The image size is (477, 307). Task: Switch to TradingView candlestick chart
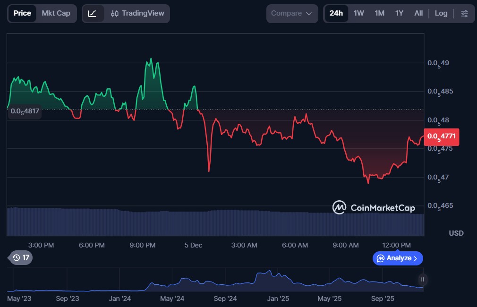(x=136, y=14)
